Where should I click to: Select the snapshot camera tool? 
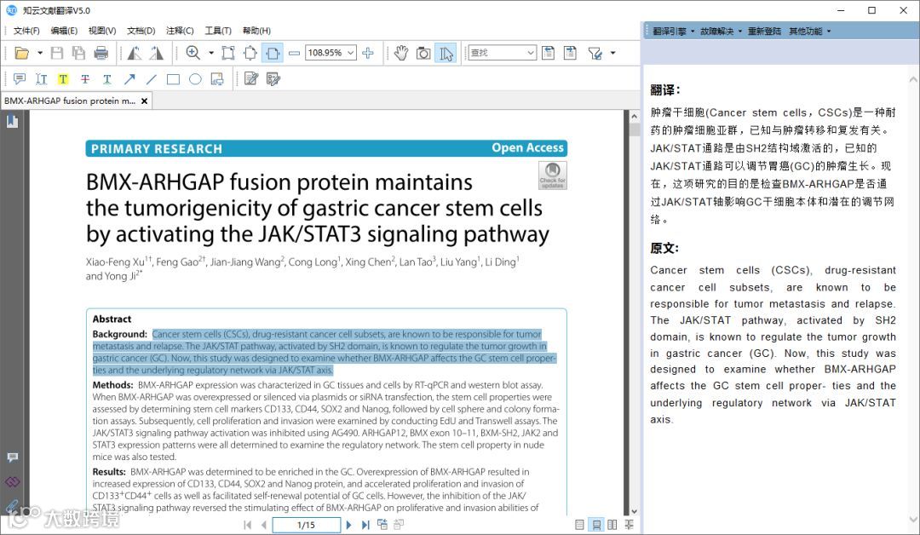(423, 53)
